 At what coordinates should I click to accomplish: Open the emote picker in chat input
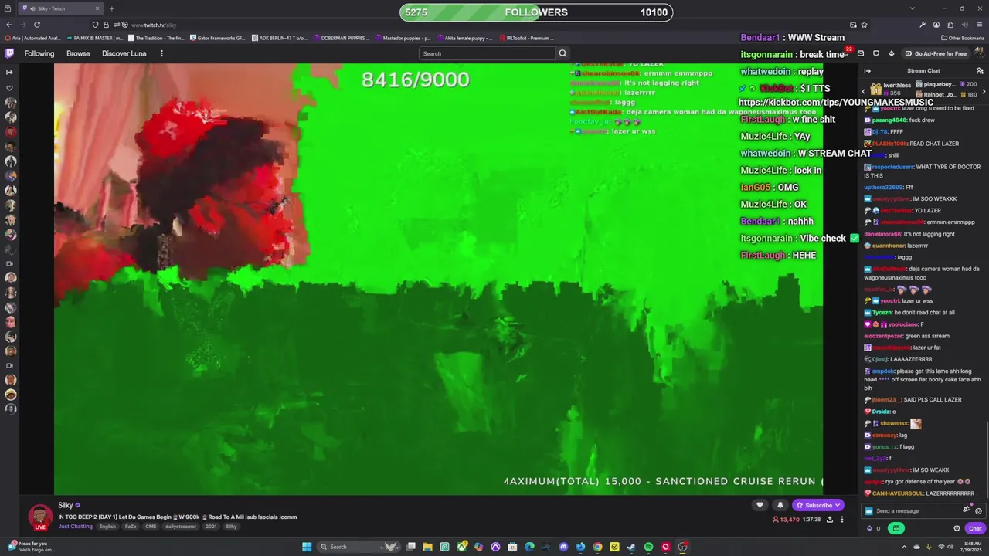978,510
